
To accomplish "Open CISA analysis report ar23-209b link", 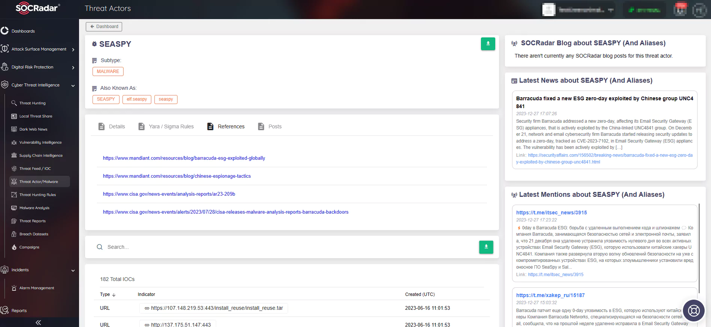I will coord(169,194).
